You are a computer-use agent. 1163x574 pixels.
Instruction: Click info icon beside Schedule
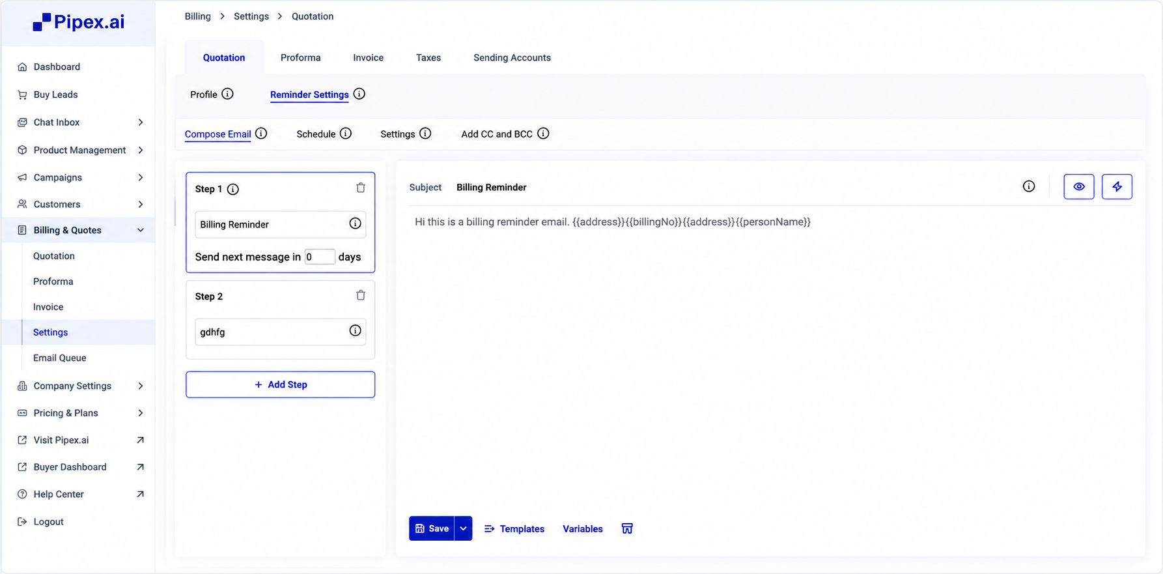[346, 133]
